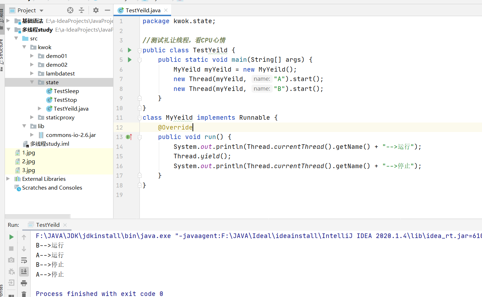Select TestSleep class in tree
Image resolution: width=482 pixels, height=297 pixels.
point(63,91)
